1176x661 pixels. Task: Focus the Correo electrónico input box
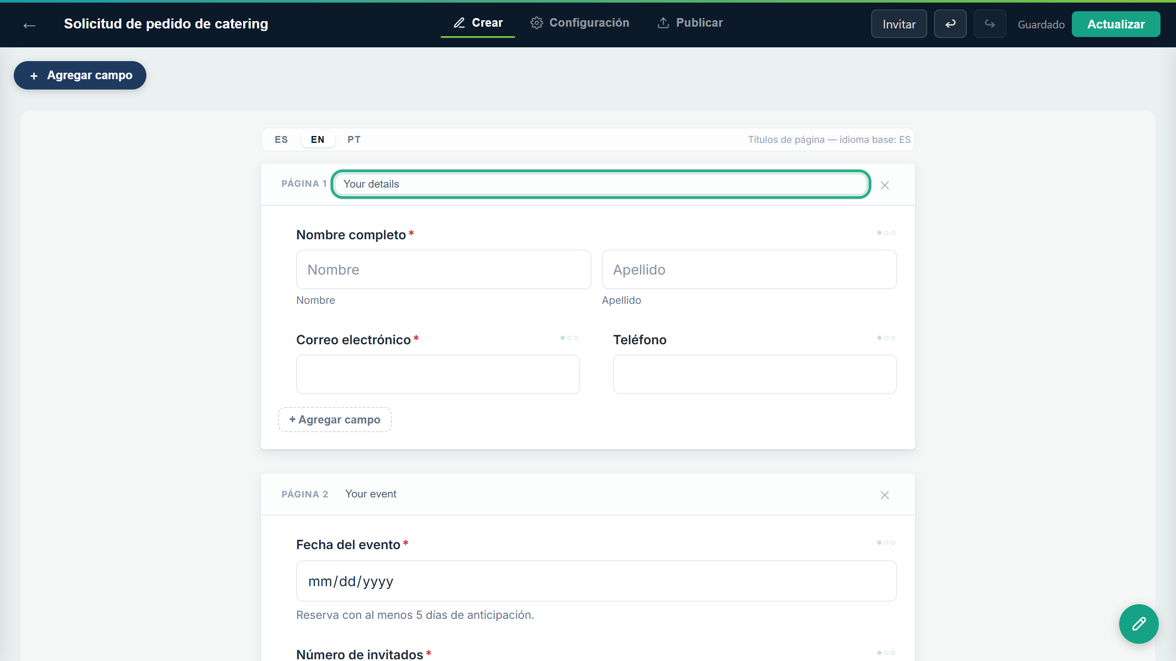(438, 374)
